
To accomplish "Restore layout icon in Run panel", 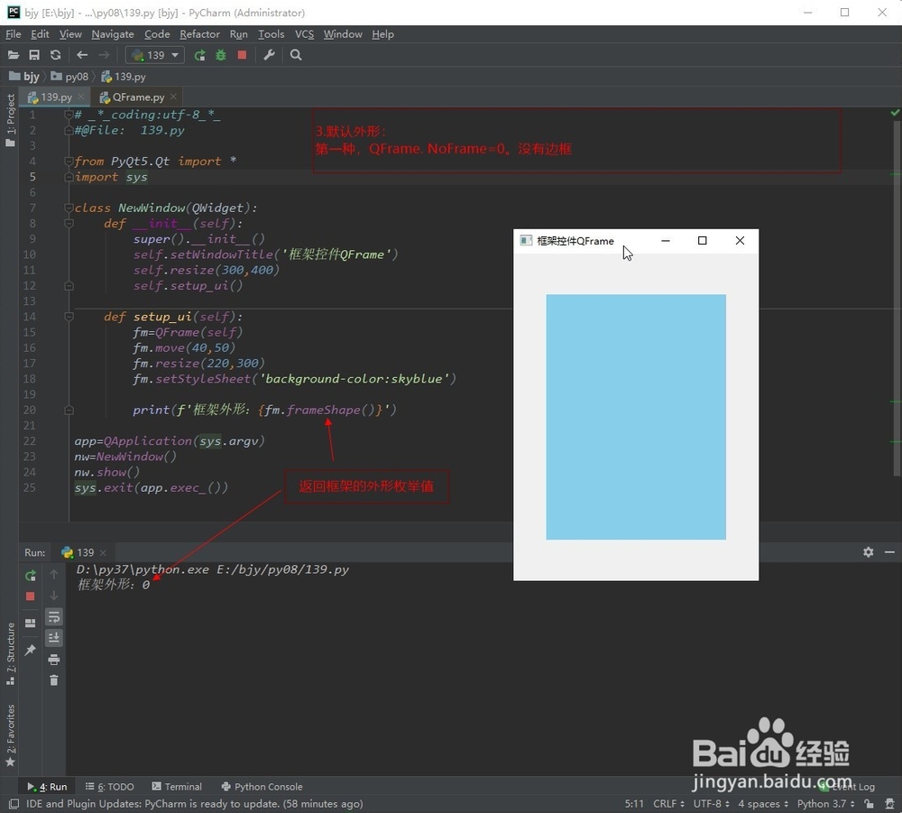I will coord(31,624).
